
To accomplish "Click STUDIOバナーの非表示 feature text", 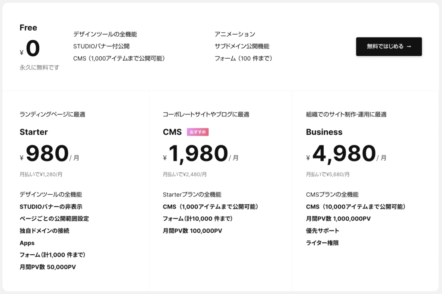I will click(x=51, y=207).
